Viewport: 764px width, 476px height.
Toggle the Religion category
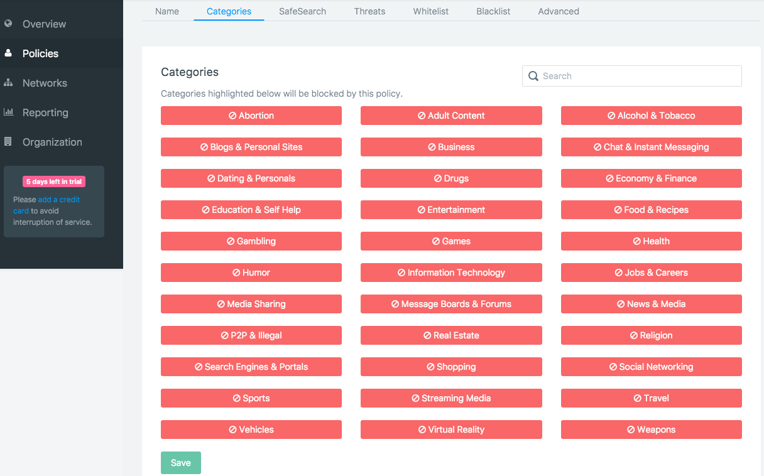click(x=652, y=335)
